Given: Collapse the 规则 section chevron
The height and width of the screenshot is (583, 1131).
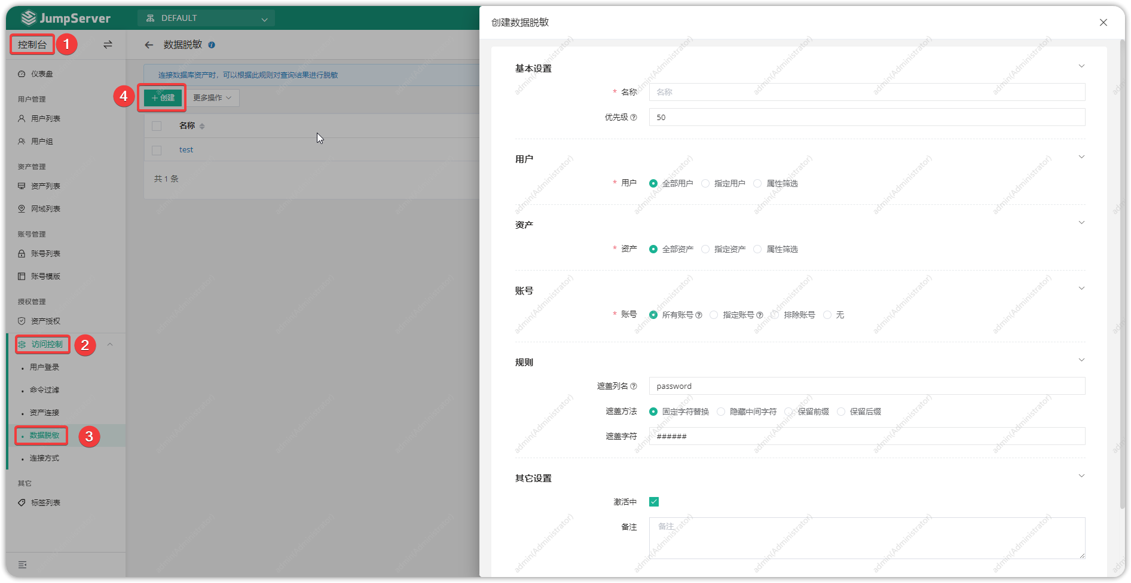Looking at the screenshot, I should pos(1081,360).
